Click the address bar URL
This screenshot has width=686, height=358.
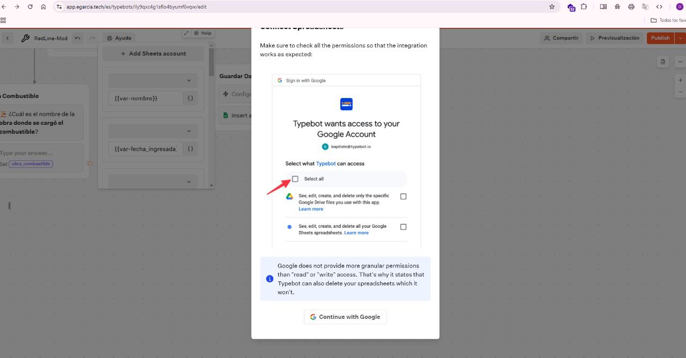click(x=136, y=7)
